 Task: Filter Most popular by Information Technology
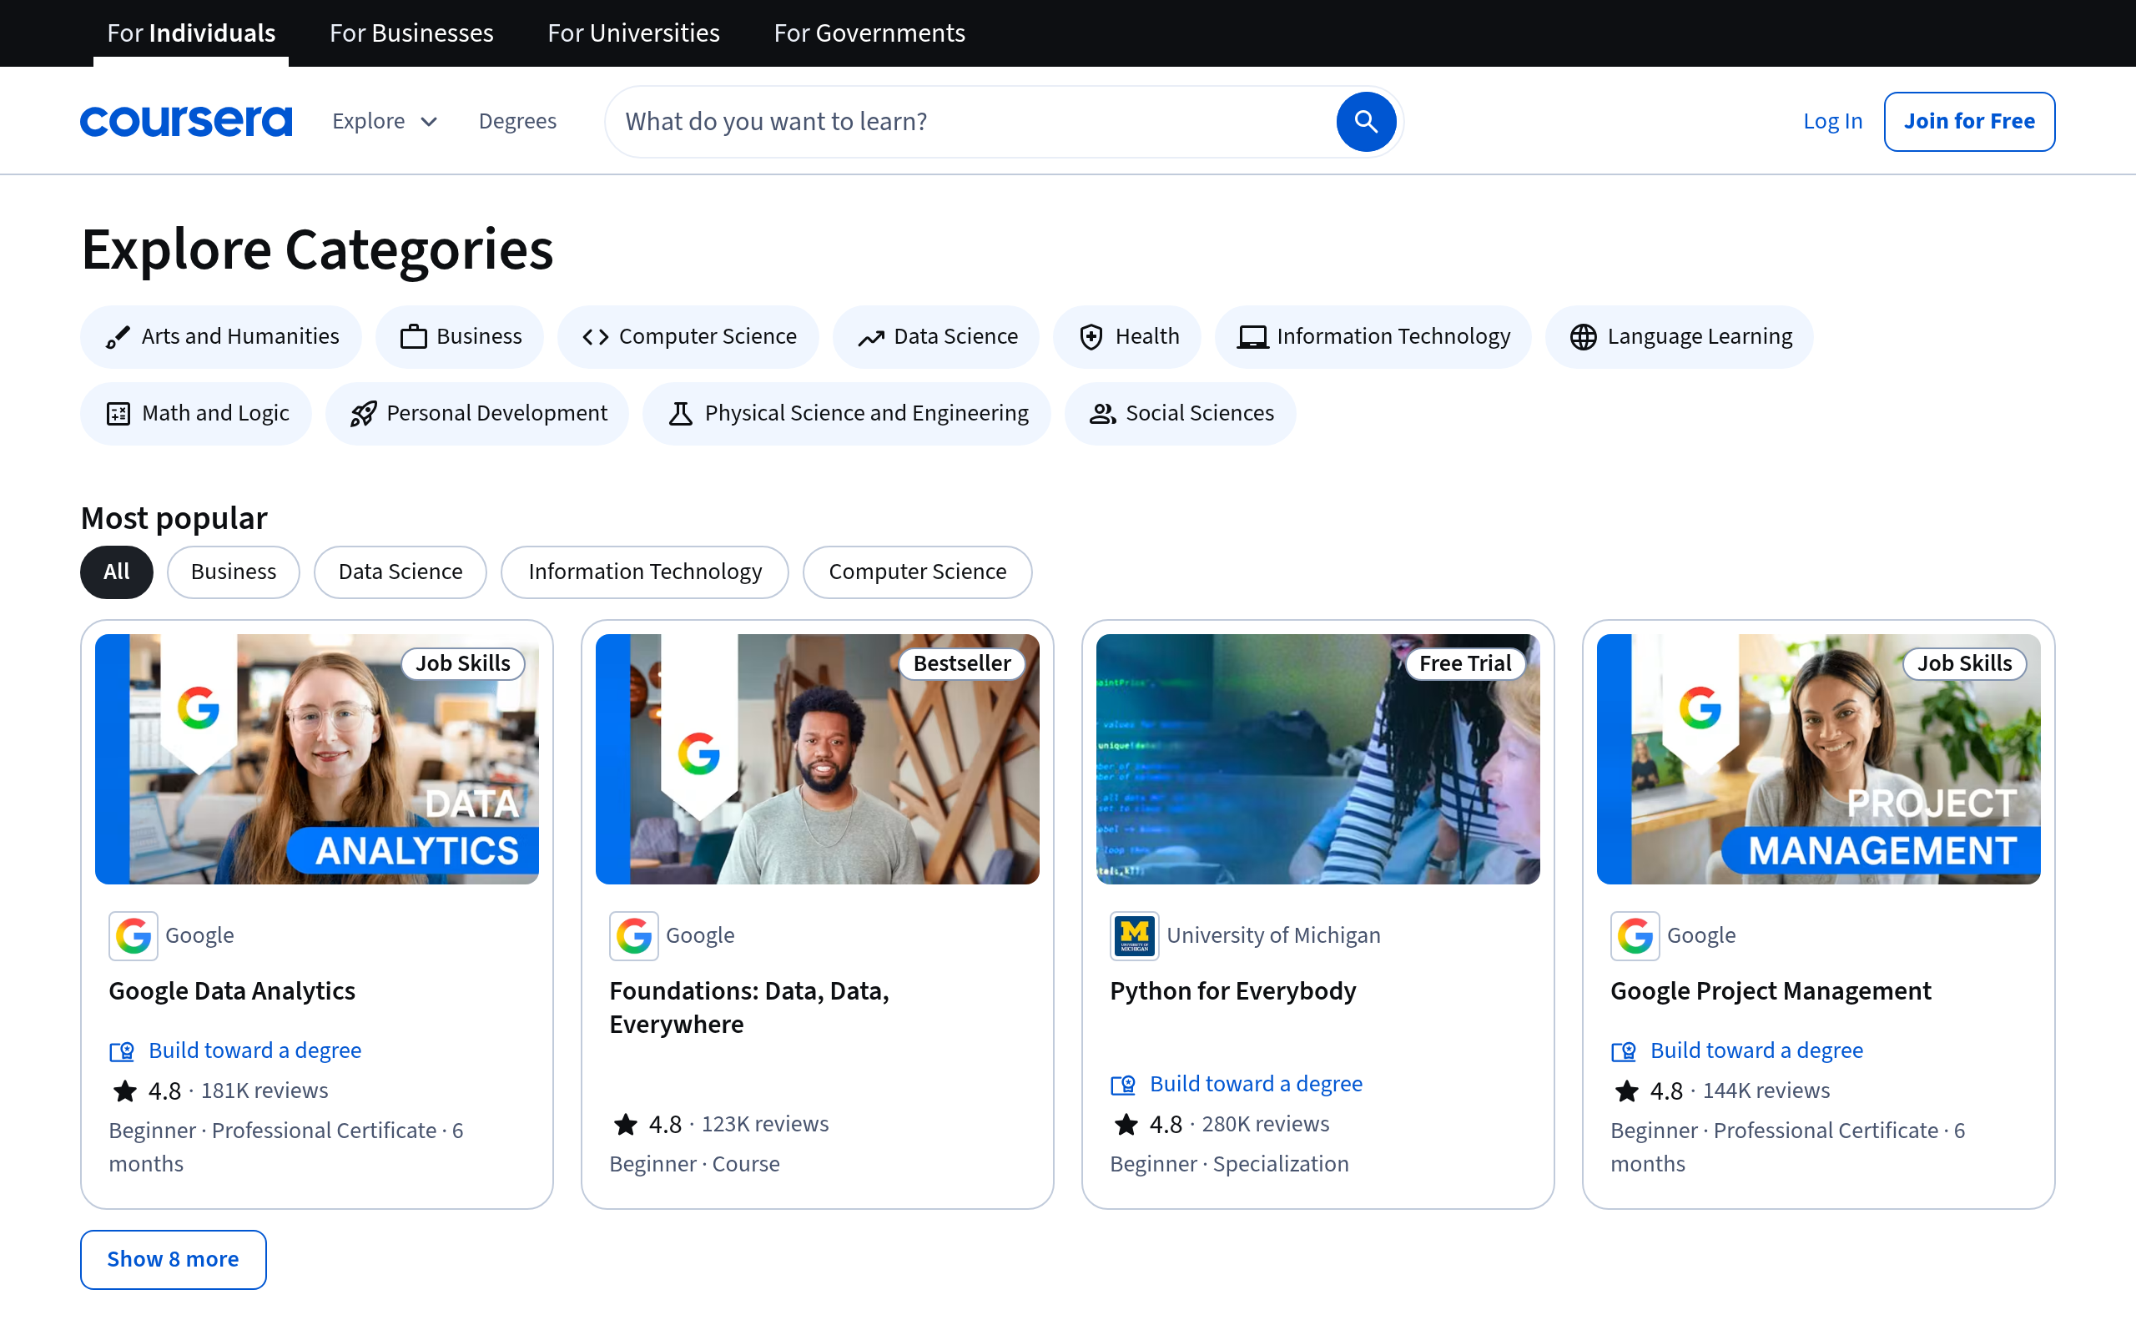(x=644, y=572)
